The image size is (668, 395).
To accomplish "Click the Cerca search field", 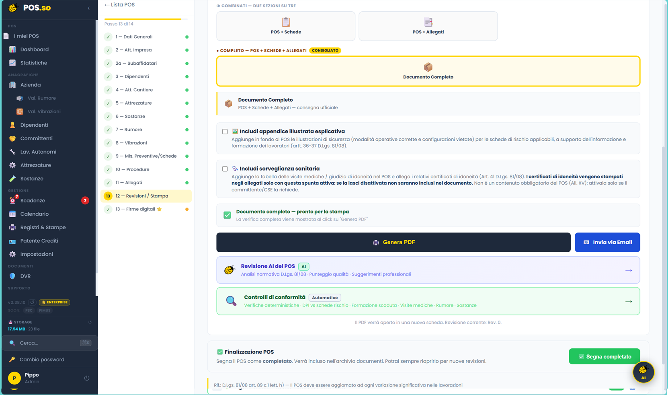I will click(x=50, y=343).
